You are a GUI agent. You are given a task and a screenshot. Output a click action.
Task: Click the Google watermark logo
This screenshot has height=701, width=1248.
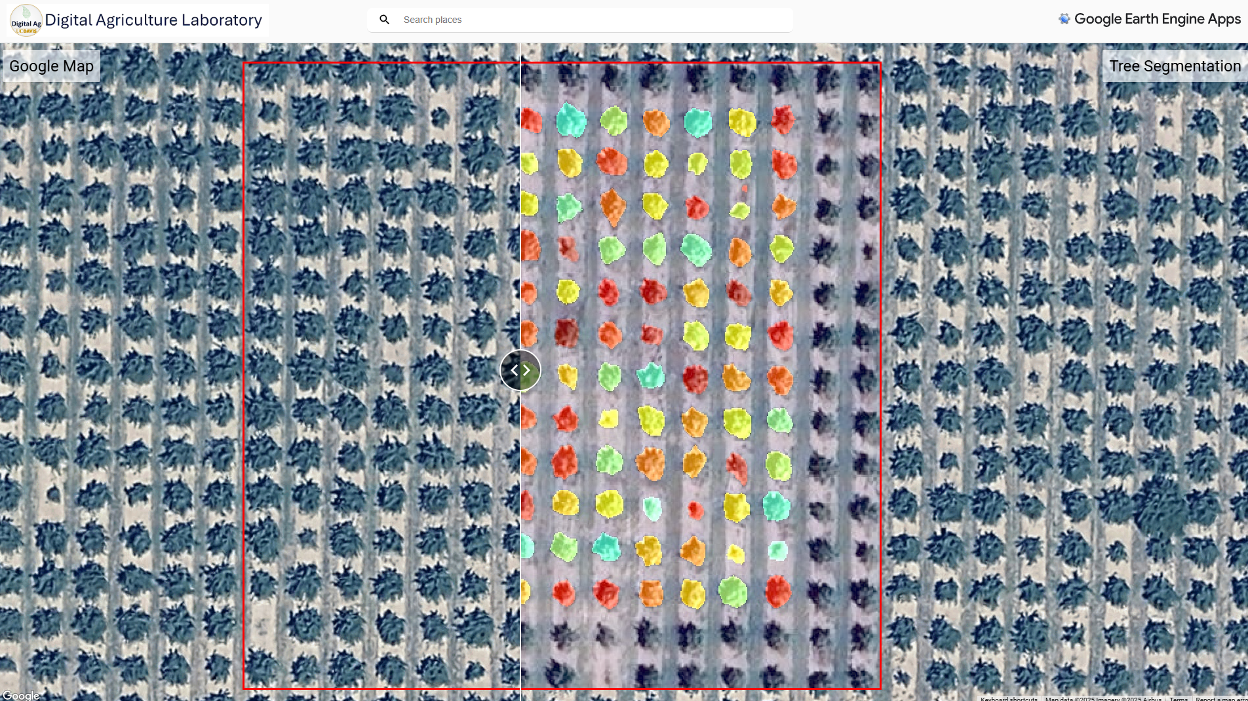click(21, 695)
